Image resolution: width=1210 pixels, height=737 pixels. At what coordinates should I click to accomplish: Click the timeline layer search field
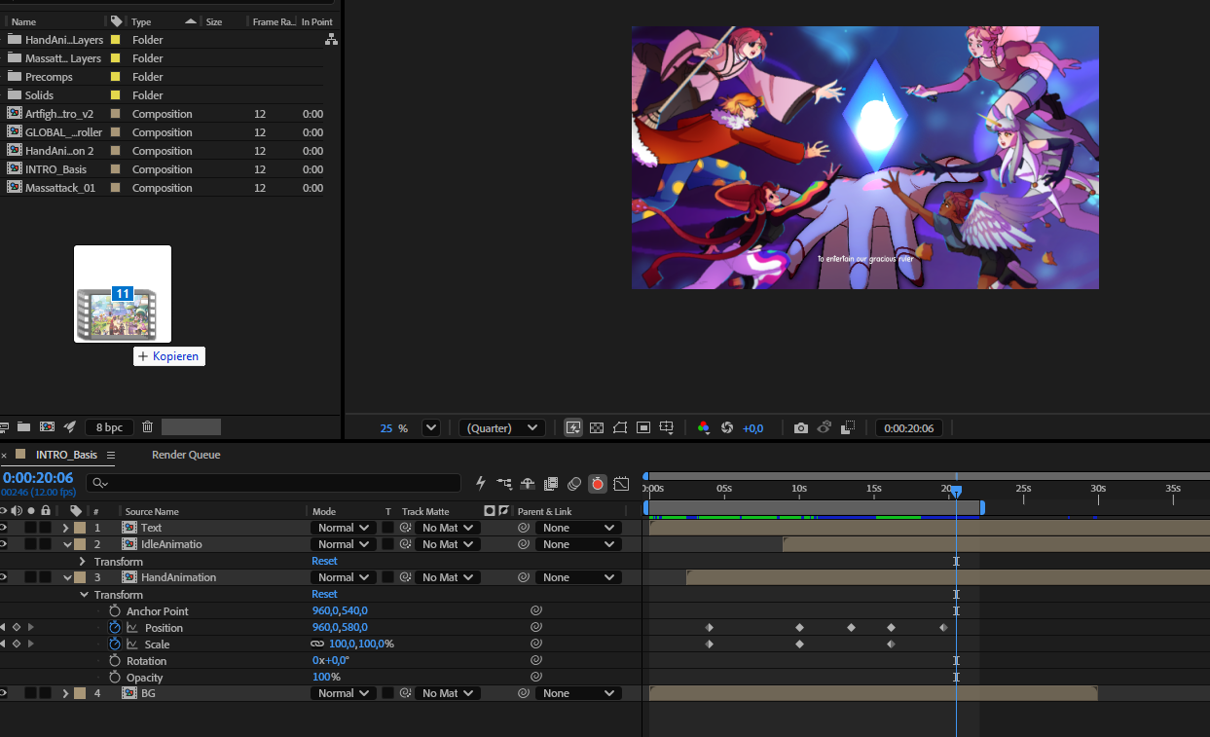(273, 483)
